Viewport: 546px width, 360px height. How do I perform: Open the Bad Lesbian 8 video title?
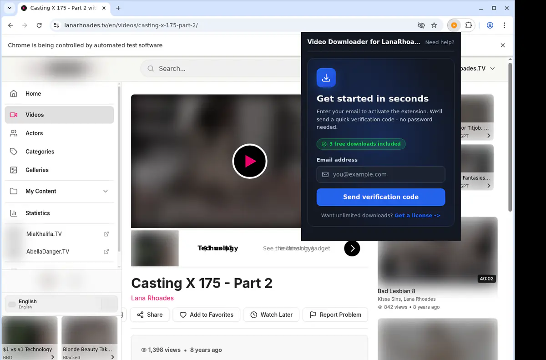(396, 291)
